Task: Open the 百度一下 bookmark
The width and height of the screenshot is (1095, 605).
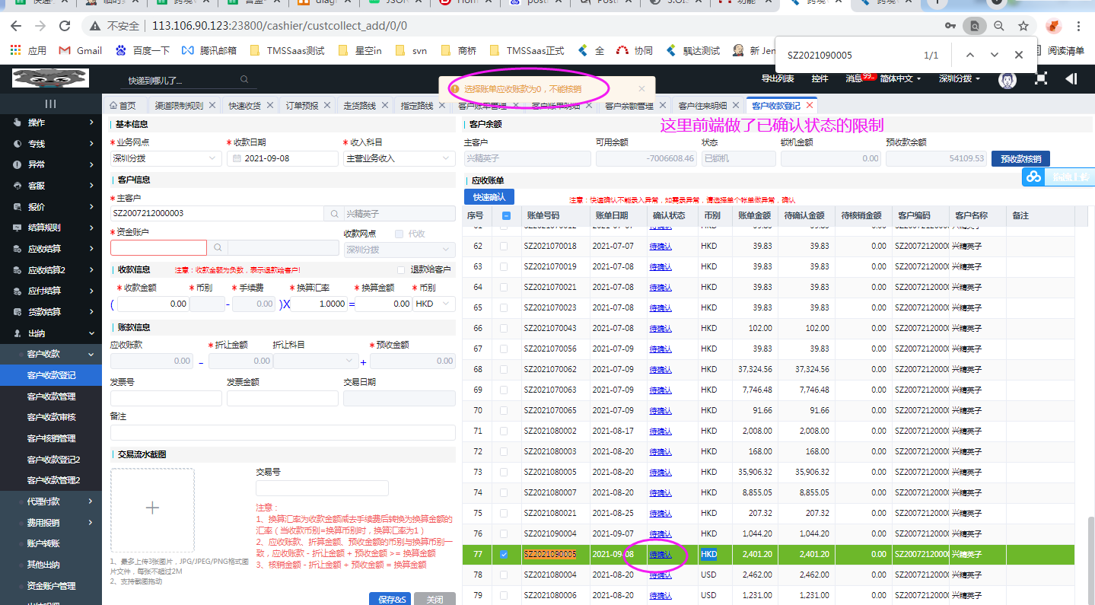Action: [142, 50]
